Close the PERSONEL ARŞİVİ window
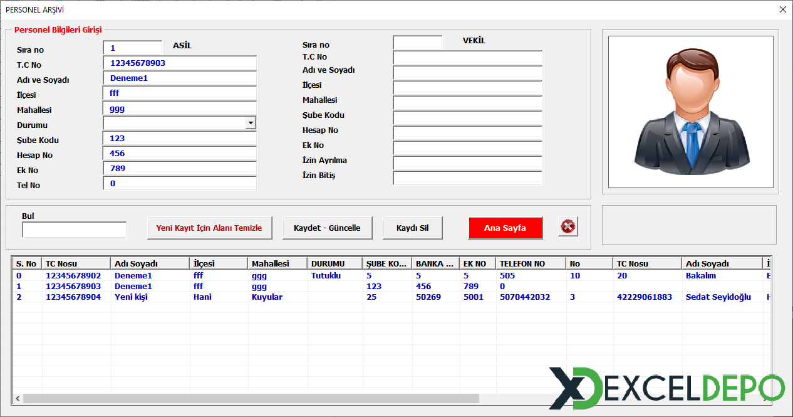The width and height of the screenshot is (793, 417). point(782,9)
